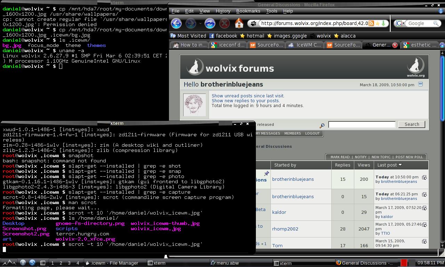Click inside the Firefox URL address field
The width and height of the screenshot is (445, 267).
click(313, 23)
